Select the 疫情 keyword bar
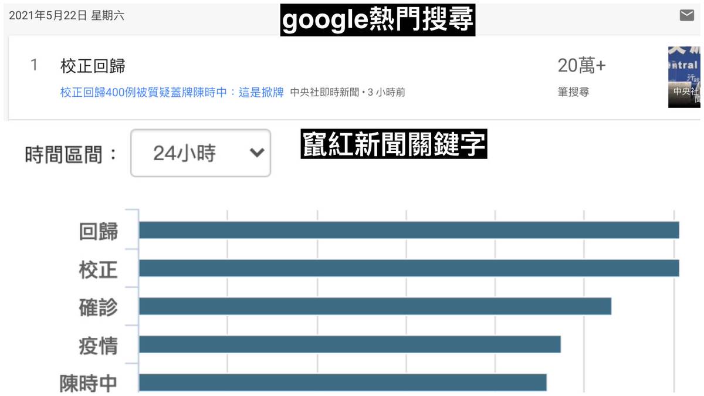This screenshot has width=704, height=396. click(x=350, y=344)
